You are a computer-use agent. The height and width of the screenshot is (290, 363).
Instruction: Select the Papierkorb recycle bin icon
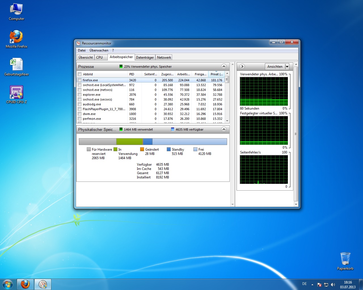point(345,261)
